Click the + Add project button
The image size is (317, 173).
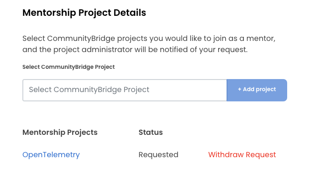(x=257, y=90)
